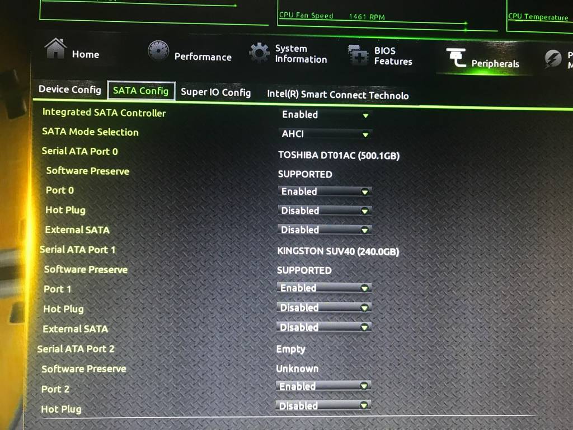
Task: Open the Port 2 dropdown menu
Action: click(x=323, y=386)
